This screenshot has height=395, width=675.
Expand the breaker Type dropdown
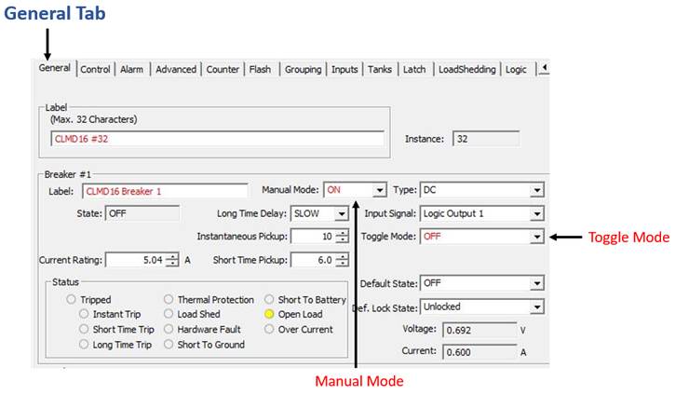[536, 190]
